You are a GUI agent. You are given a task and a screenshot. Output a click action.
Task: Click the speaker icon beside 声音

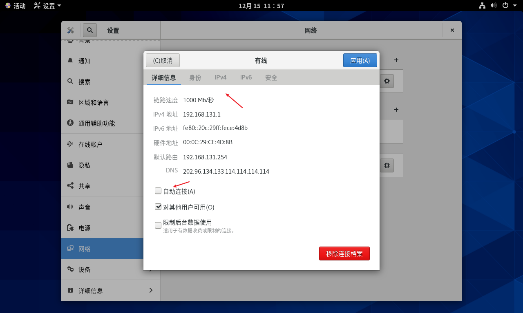pos(70,207)
